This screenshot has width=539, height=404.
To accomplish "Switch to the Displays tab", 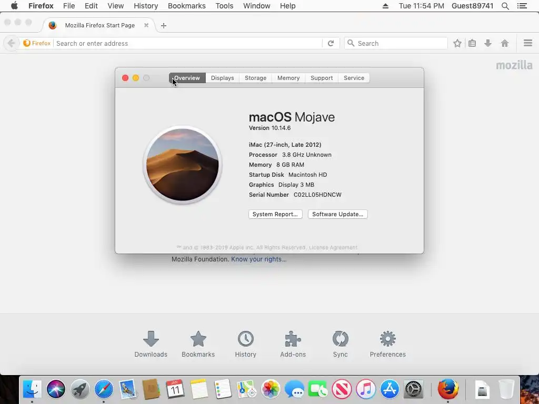I will [223, 78].
